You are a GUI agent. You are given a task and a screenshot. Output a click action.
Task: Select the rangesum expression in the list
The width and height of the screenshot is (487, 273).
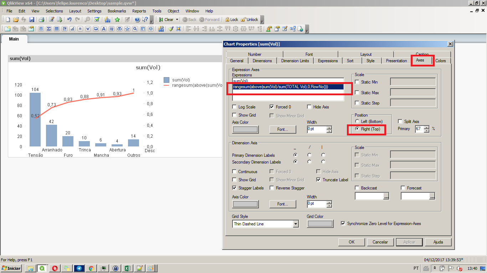tap(288, 87)
